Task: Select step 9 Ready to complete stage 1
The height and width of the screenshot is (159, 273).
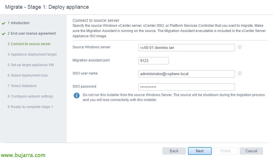Action: pos(30,107)
